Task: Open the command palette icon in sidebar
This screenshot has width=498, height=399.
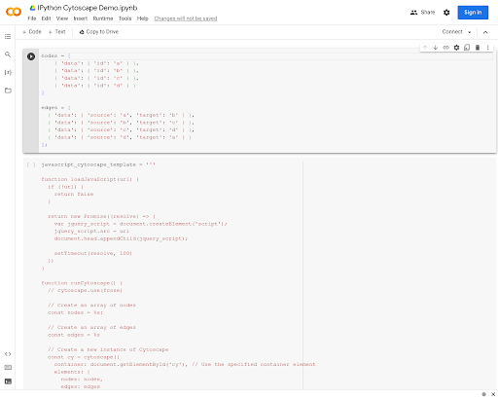Action: (8, 368)
